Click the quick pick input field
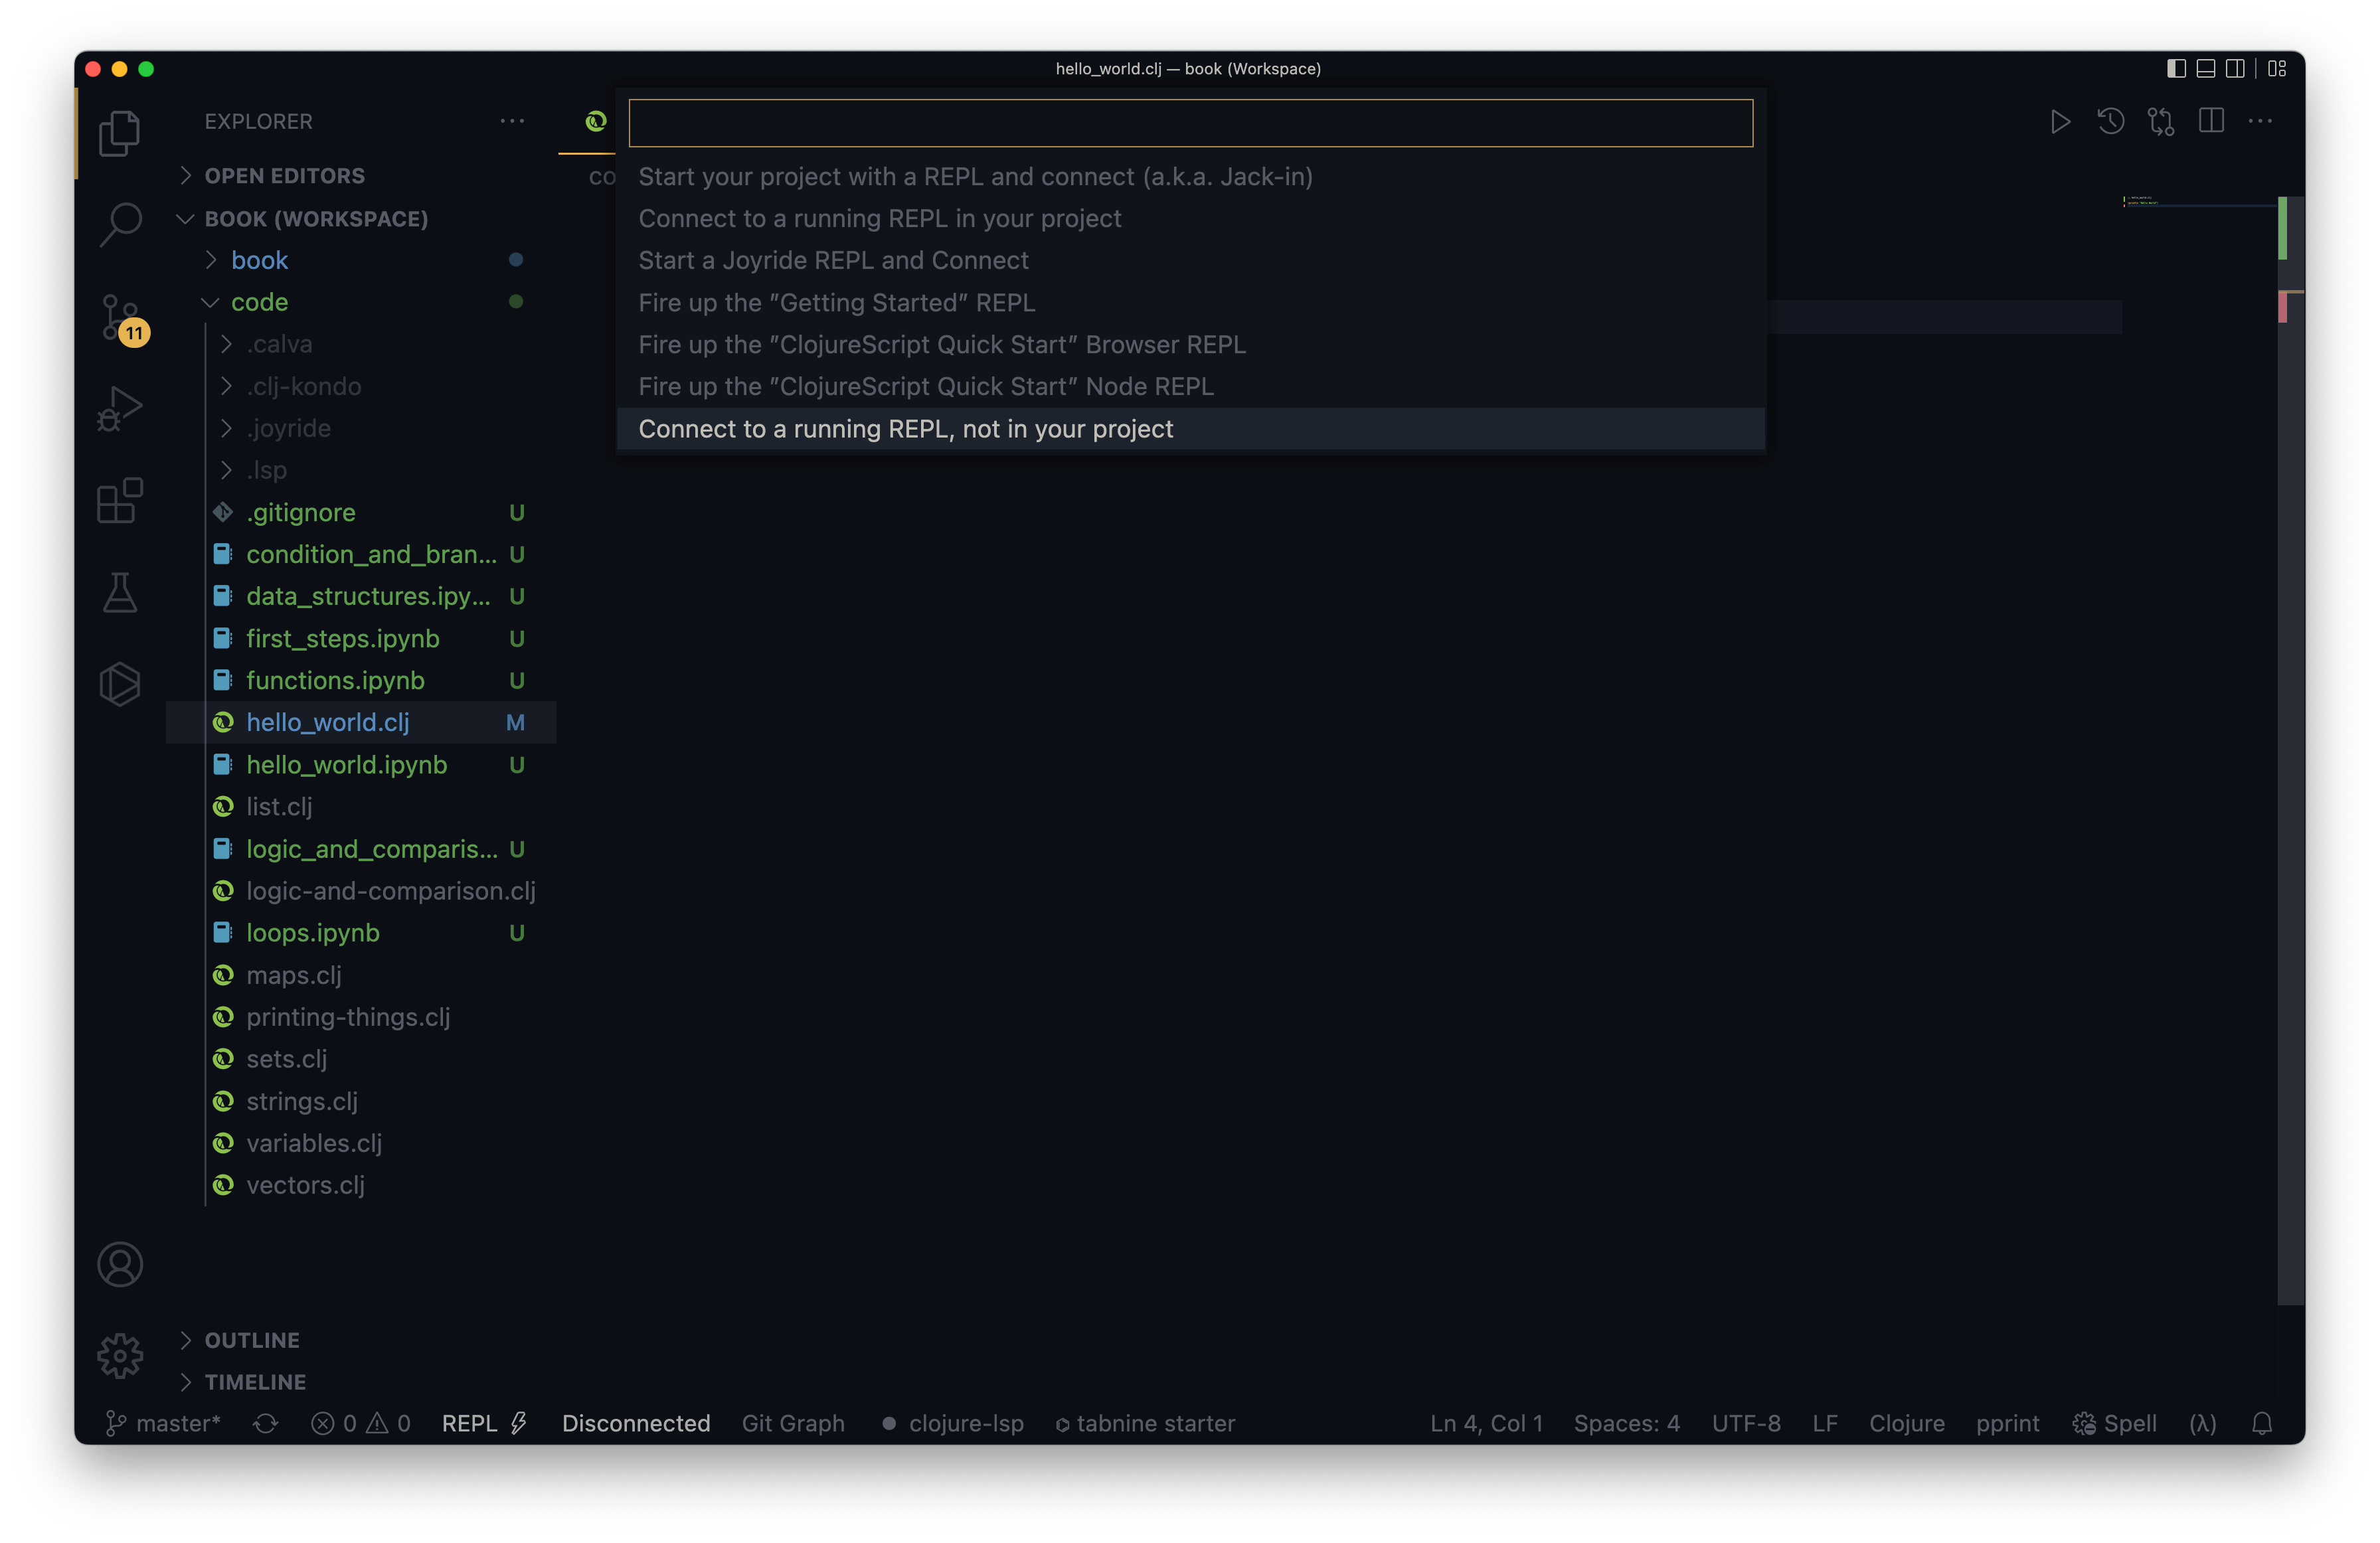 click(x=1190, y=123)
